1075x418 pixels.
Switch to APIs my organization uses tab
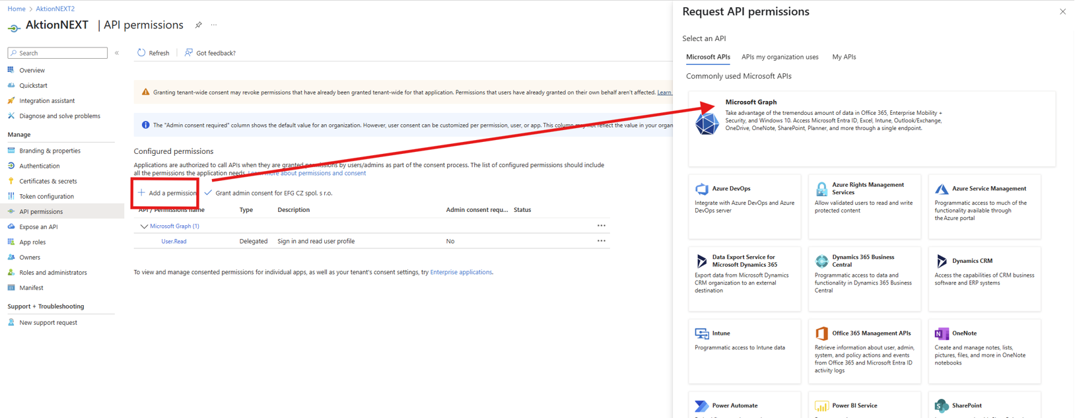pyautogui.click(x=780, y=57)
